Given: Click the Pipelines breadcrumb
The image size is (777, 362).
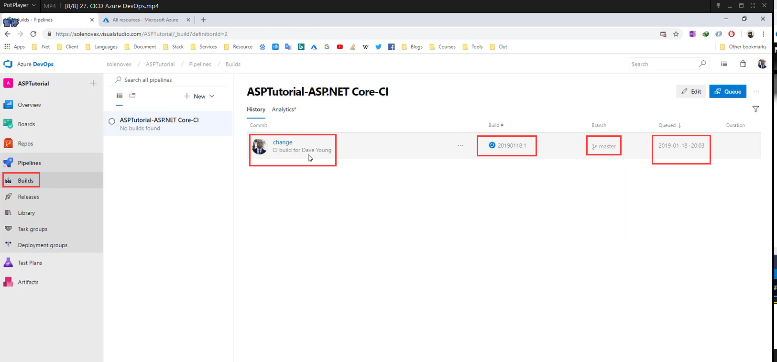Looking at the screenshot, I should point(200,64).
